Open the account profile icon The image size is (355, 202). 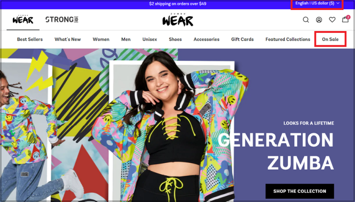319,20
